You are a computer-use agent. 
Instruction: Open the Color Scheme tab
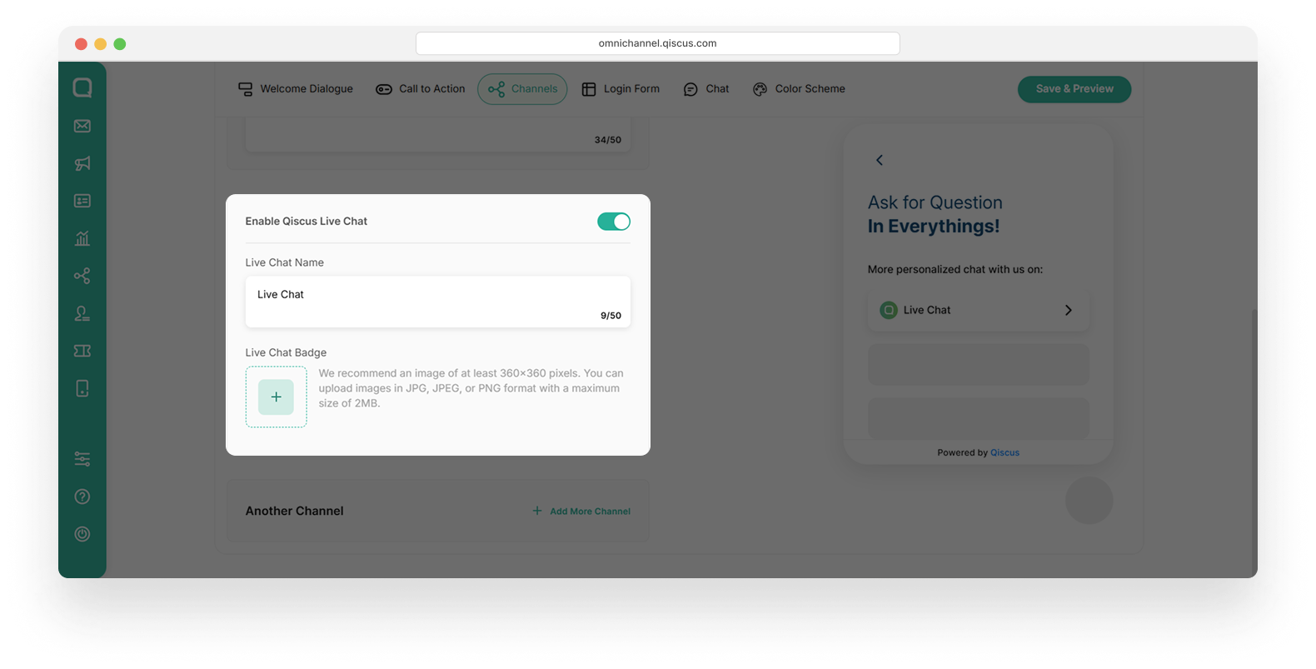[x=799, y=89]
